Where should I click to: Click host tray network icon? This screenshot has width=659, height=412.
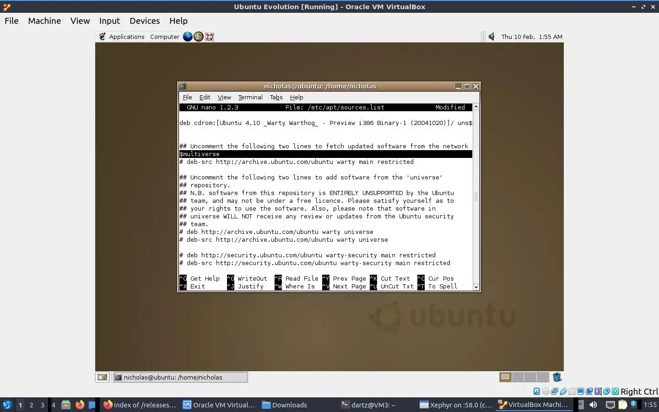pyautogui.click(x=610, y=405)
